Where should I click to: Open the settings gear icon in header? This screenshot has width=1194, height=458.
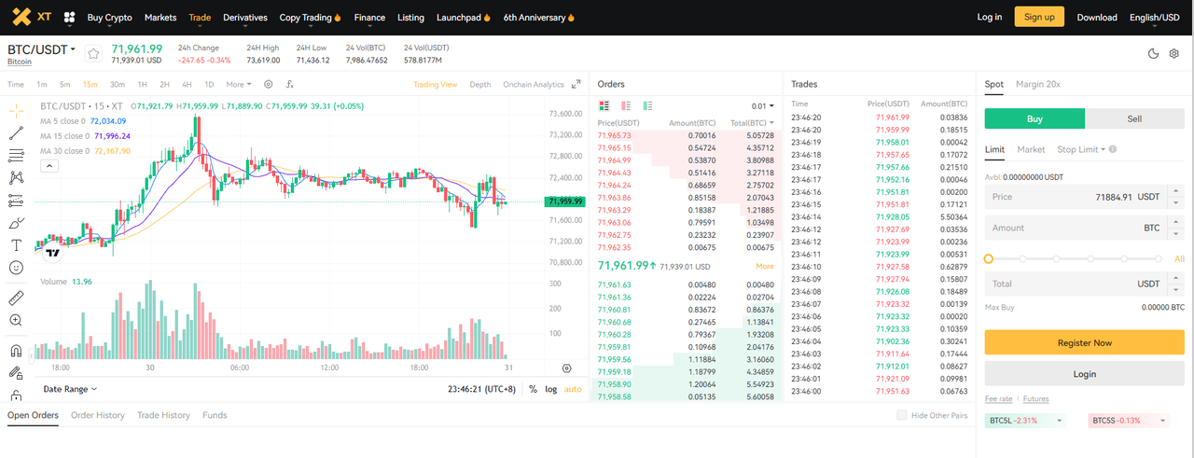[x=1174, y=54]
